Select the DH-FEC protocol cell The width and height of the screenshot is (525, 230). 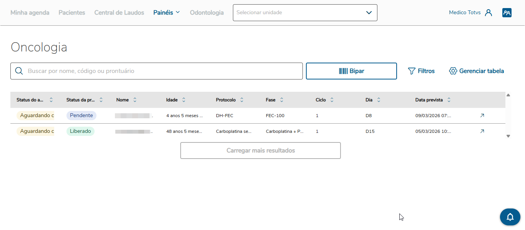point(224,116)
